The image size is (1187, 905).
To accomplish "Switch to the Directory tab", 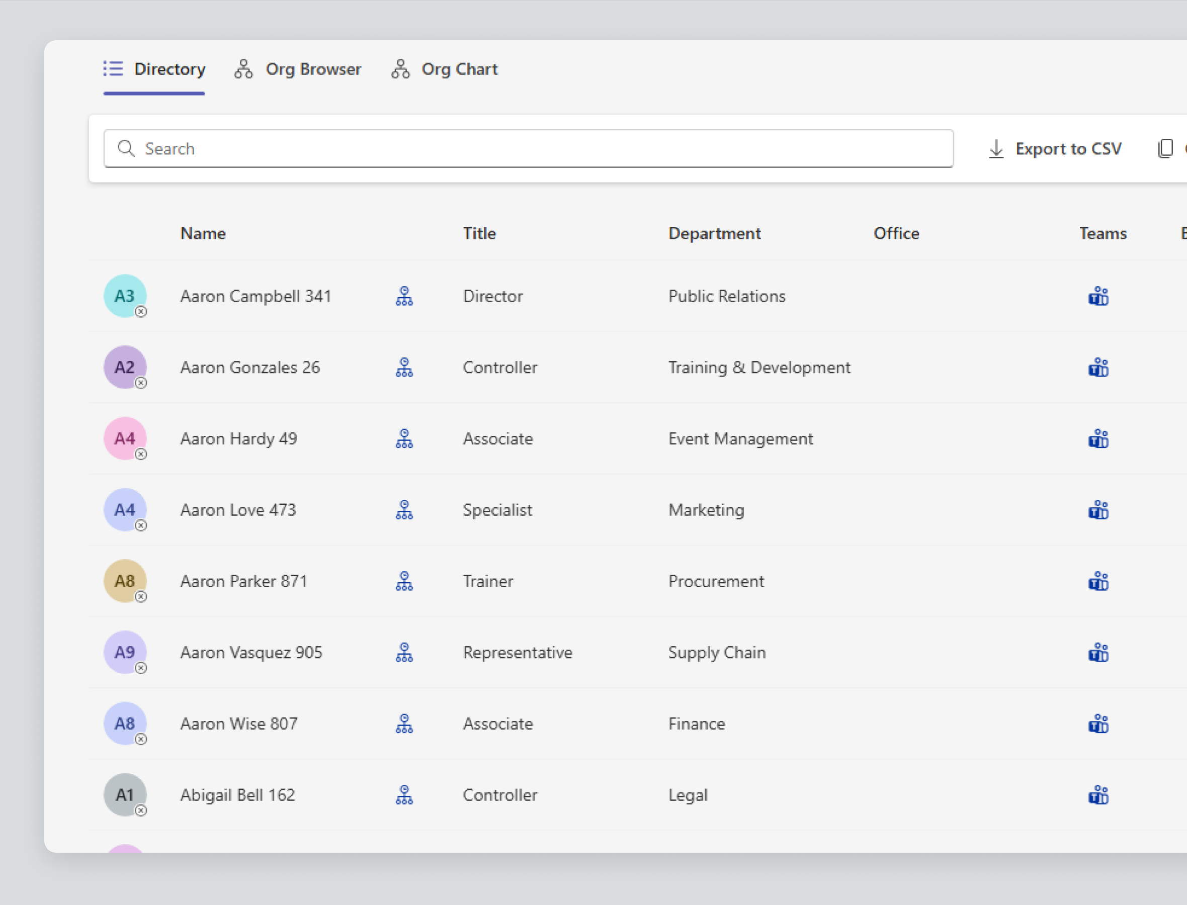I will point(154,69).
